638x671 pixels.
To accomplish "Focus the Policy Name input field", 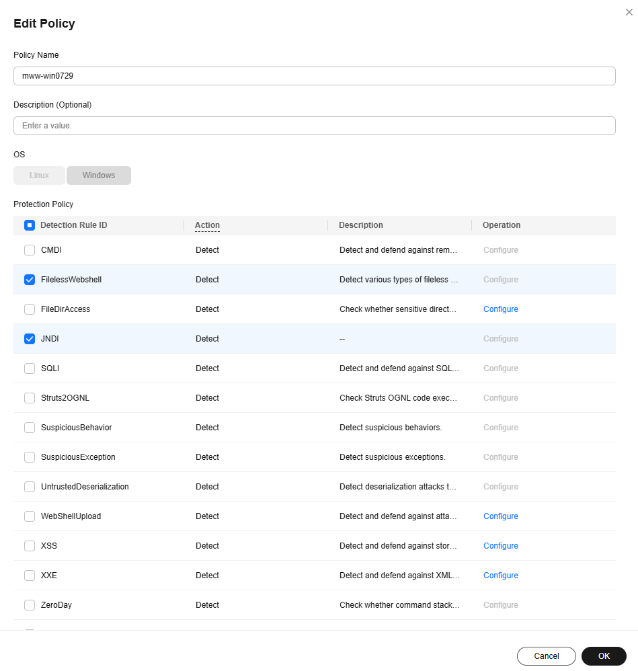I will coord(315,76).
